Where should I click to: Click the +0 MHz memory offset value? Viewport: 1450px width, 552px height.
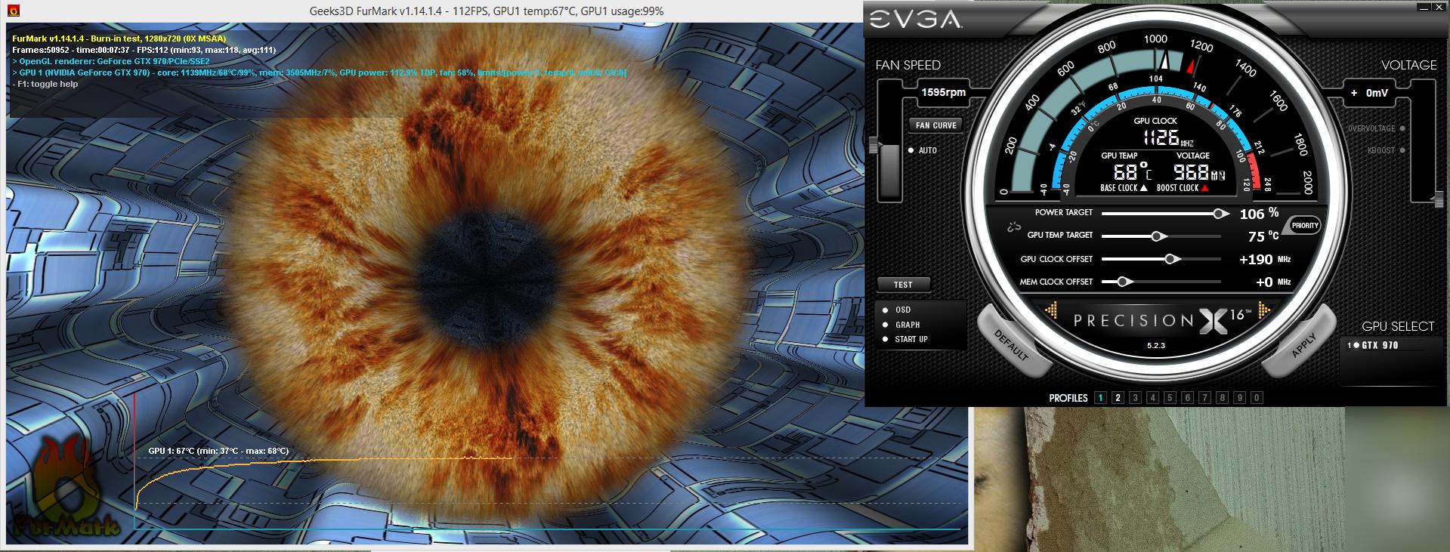1273,282
